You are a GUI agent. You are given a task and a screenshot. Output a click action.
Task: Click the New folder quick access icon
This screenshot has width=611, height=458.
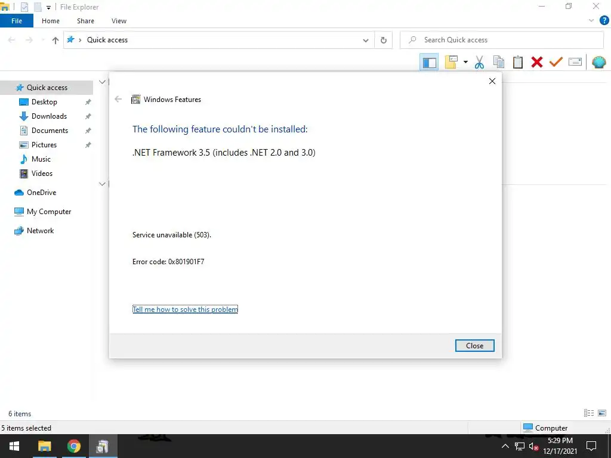pyautogui.click(x=38, y=7)
